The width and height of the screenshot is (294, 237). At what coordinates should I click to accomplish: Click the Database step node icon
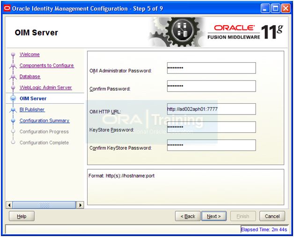click(x=13, y=76)
